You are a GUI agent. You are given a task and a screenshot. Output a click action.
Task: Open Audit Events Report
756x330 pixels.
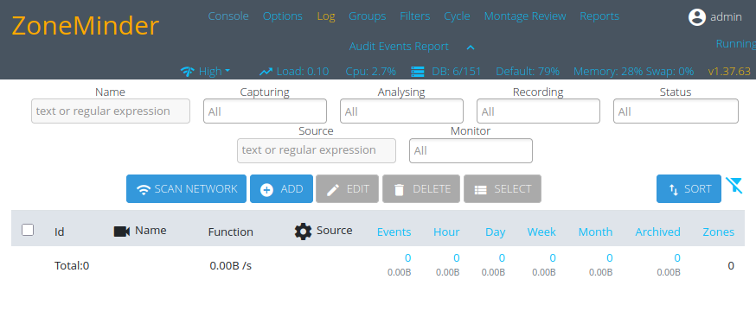(x=399, y=47)
